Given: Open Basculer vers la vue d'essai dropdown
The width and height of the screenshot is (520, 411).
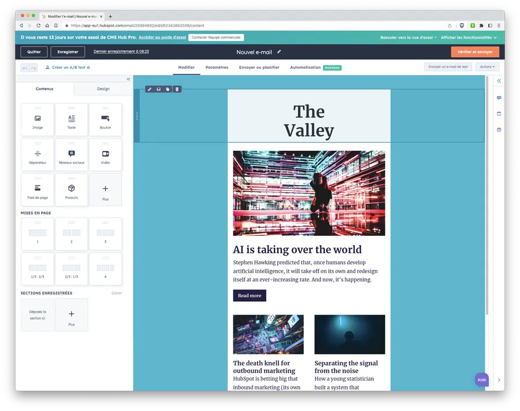Looking at the screenshot, I should pos(408,38).
